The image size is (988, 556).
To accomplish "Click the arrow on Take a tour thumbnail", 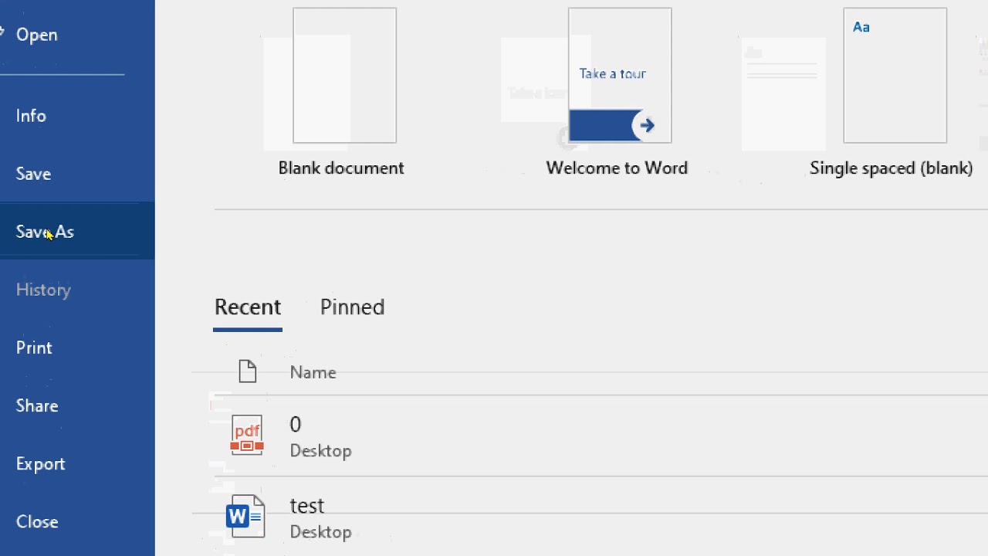I will point(647,125).
